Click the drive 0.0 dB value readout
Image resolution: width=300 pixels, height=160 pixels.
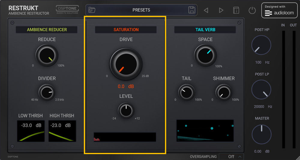coord(126,86)
